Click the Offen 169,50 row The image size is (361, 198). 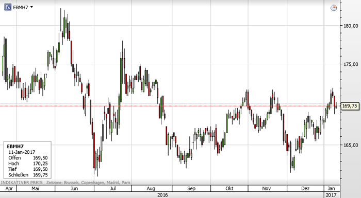(x=28, y=158)
